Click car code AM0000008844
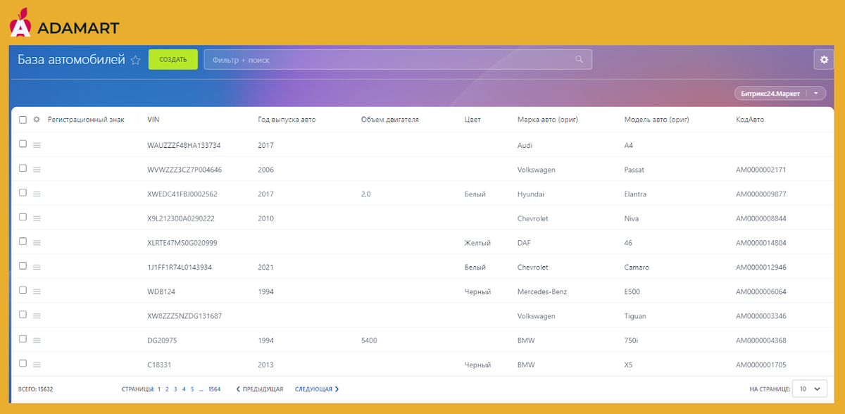845x414 pixels. pyautogui.click(x=761, y=218)
